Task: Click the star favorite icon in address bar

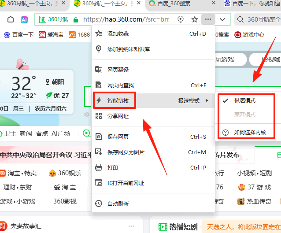Action: pyautogui.click(x=195, y=19)
